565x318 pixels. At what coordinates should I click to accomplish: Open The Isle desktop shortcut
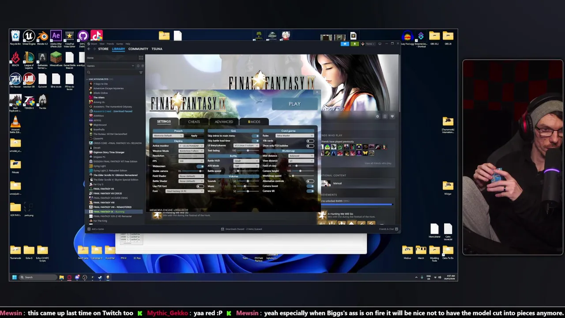(x=42, y=102)
